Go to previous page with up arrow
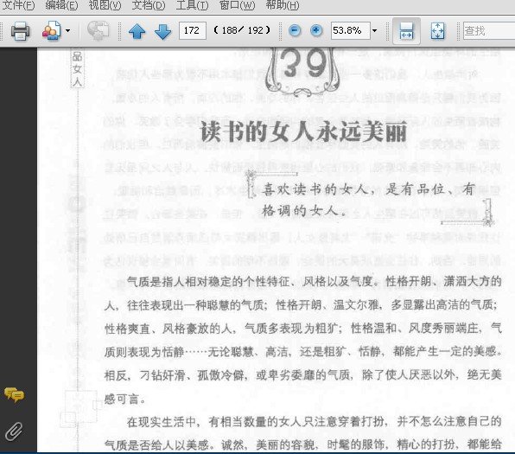This screenshot has height=454, width=515. [137, 31]
